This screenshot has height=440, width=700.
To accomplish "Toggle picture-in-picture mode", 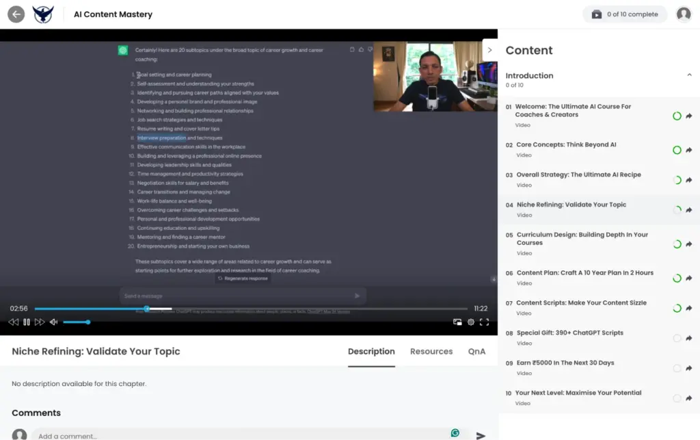I will [x=457, y=322].
